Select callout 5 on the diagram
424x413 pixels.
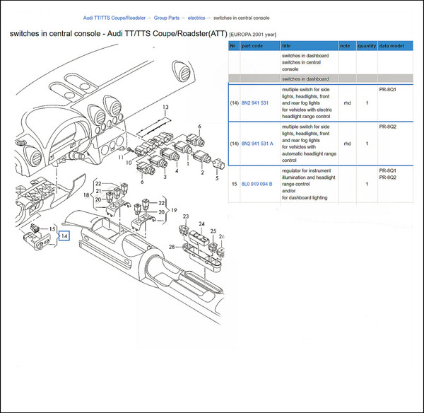pos(217,180)
